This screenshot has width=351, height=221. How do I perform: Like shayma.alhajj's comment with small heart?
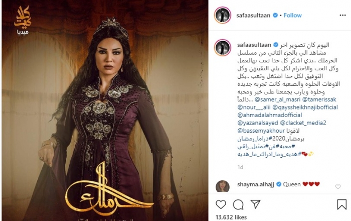[x=338, y=186]
